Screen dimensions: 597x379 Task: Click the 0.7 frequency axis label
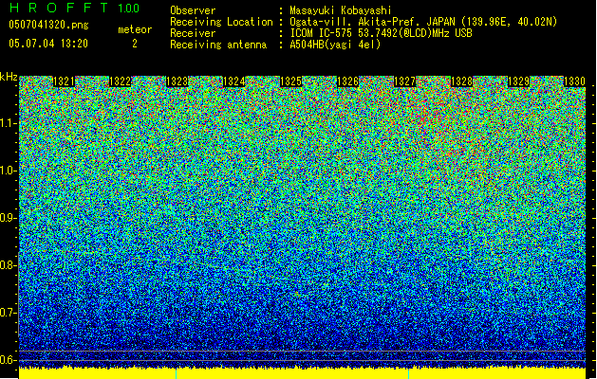9,313
